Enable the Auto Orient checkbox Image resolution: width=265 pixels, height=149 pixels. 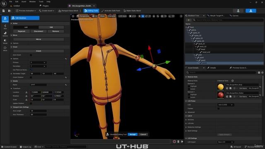(31, 55)
